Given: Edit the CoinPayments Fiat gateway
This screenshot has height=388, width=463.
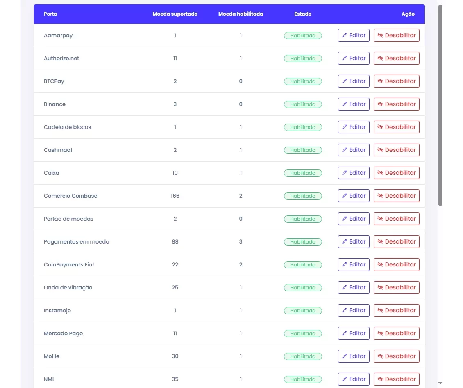Looking at the screenshot, I should pyautogui.click(x=354, y=265).
